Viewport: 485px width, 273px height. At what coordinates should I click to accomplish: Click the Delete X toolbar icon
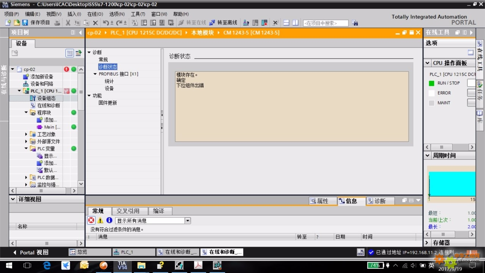click(95, 23)
